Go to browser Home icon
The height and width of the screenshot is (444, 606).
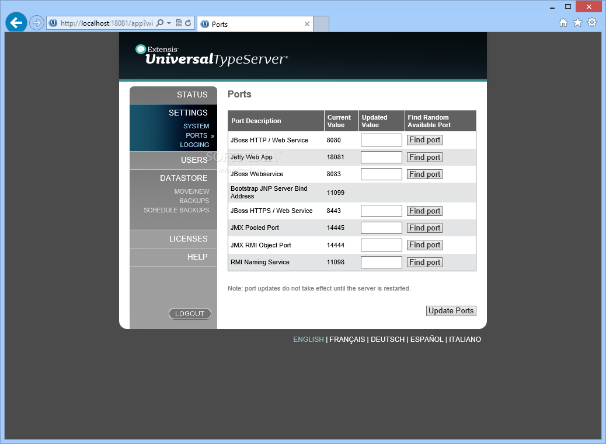click(x=563, y=23)
